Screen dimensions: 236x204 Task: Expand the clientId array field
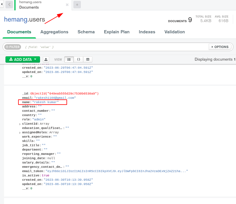[20, 124]
